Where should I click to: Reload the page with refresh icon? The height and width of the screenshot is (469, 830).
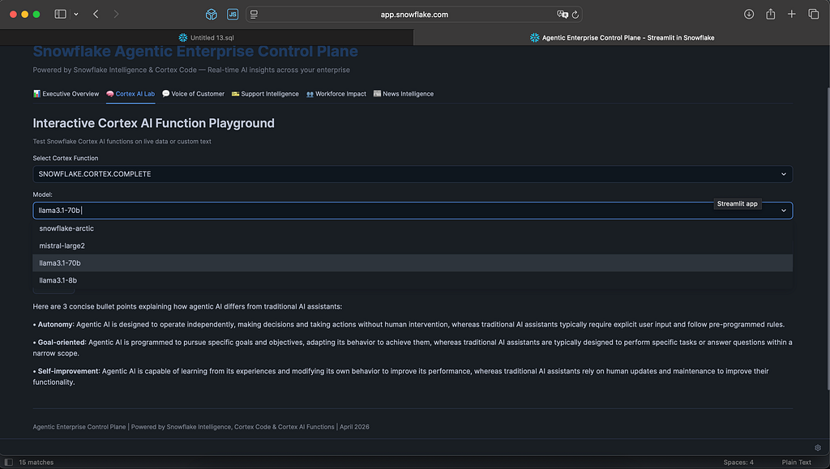pos(575,15)
